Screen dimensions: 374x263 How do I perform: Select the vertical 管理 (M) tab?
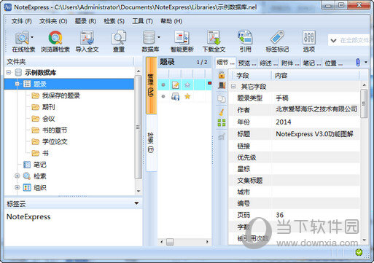(151, 85)
